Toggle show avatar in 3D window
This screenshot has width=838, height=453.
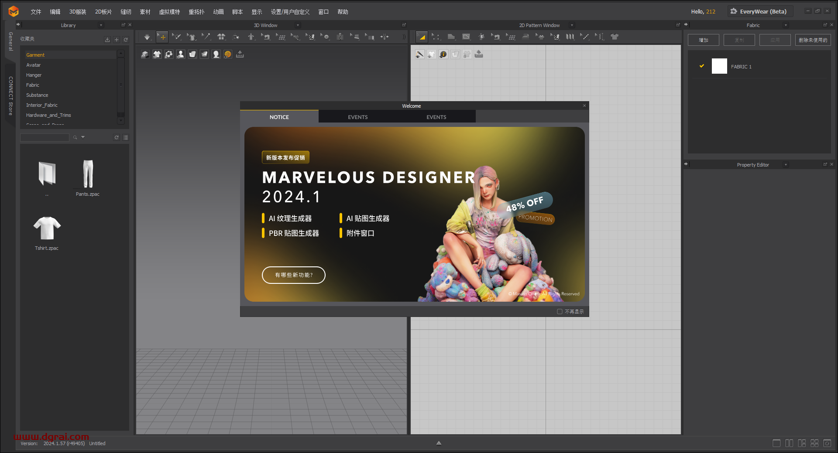[x=180, y=54]
